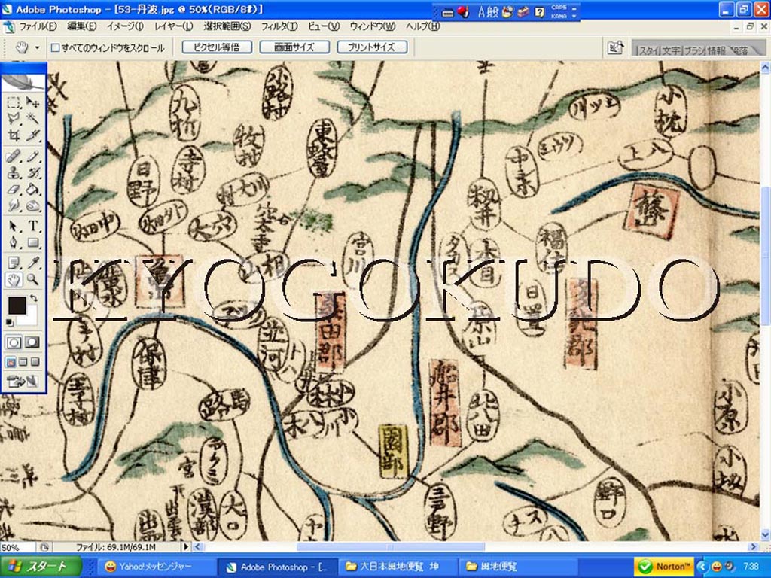Viewport: 771px width, 578px height.
Task: Open the 大日本輿地便覧 坤 folder from taskbar
Action: pyautogui.click(x=398, y=567)
